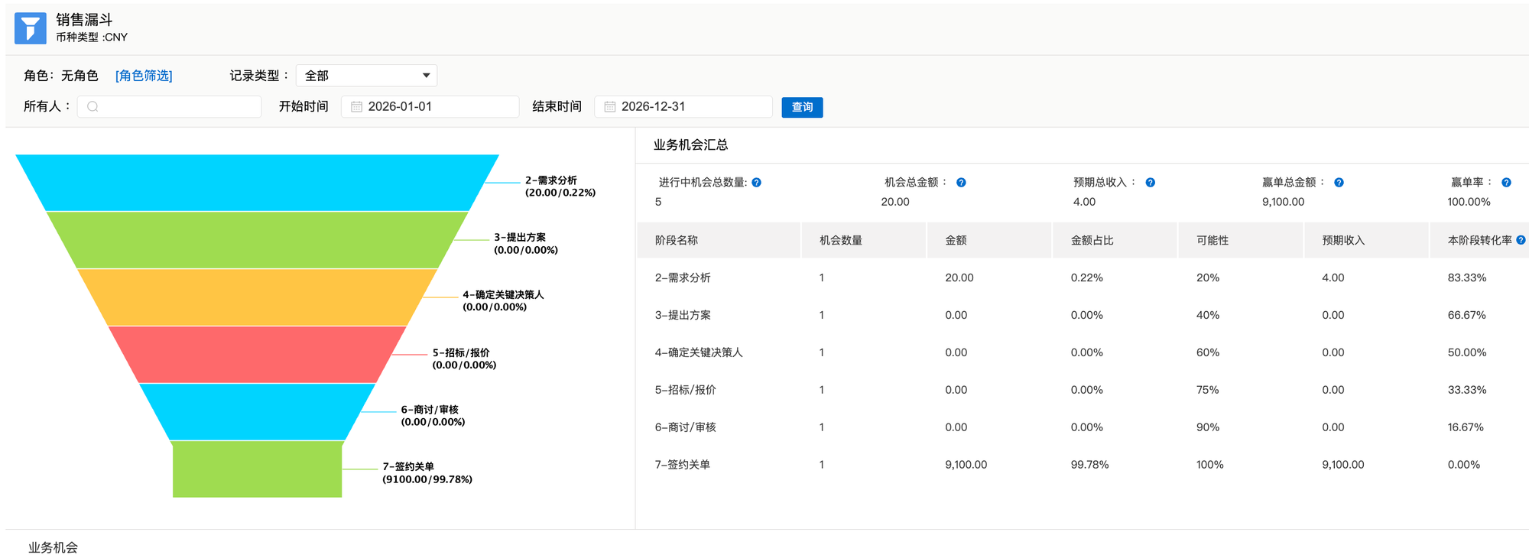This screenshot has height=555, width=1529.
Task: Click help icon beside 进行中机会总数量
Action: click(x=756, y=183)
